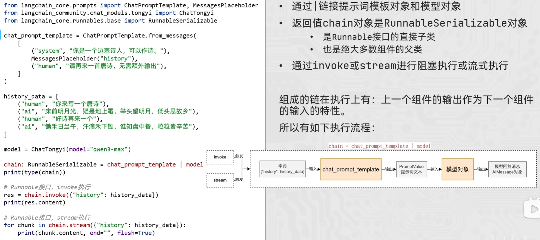Click the '# Runnable接口, stream执行' comment
Image resolution: width=540 pixels, height=240 pixels.
coord(47,218)
